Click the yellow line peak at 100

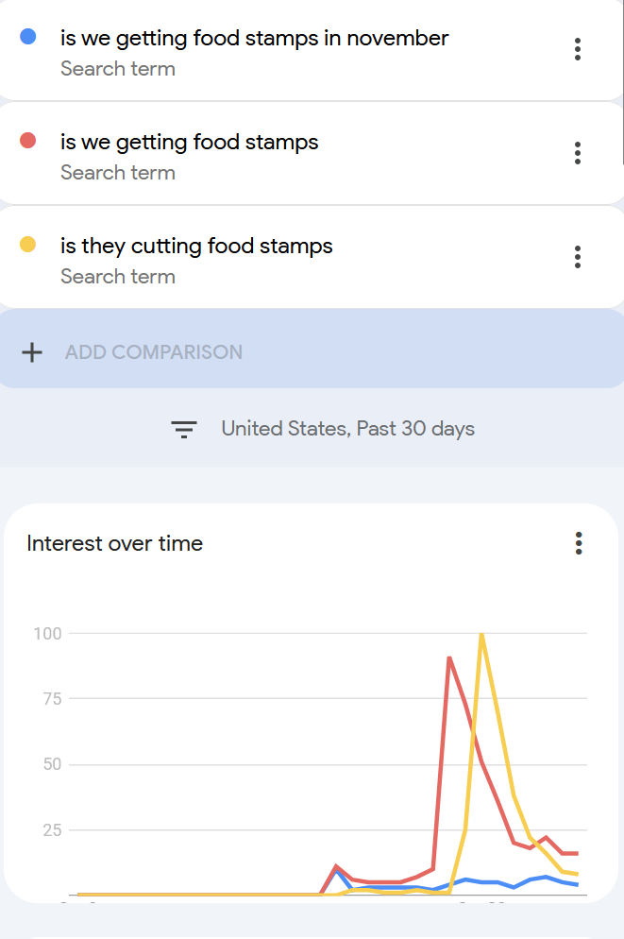coord(481,635)
